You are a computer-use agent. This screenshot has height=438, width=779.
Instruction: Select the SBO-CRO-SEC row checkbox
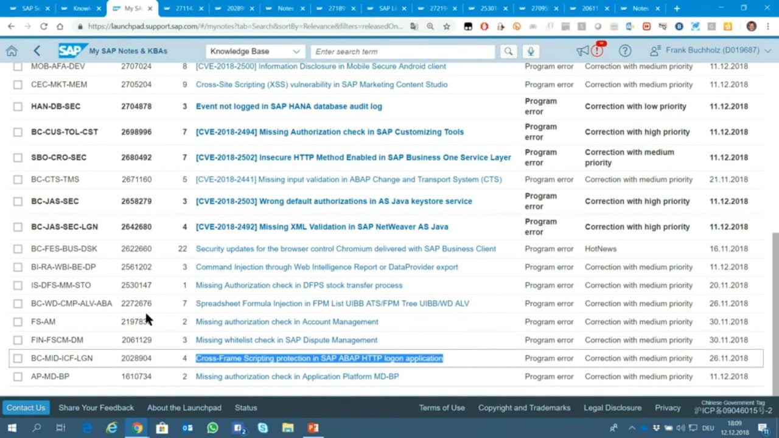coord(18,158)
